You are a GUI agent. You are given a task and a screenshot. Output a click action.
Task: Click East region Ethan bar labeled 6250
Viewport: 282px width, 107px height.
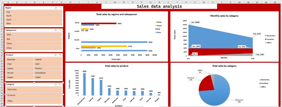tap(104, 46)
